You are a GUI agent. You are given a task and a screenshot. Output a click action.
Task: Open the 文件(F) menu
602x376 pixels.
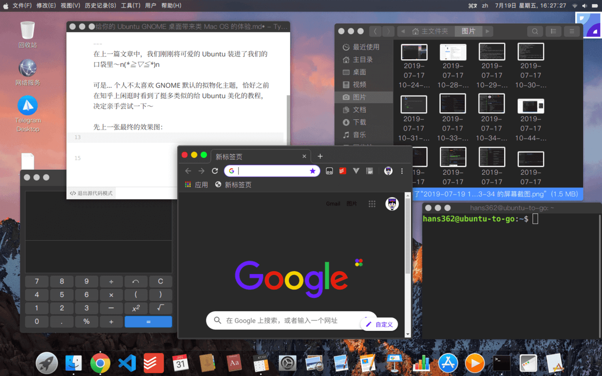pos(22,6)
